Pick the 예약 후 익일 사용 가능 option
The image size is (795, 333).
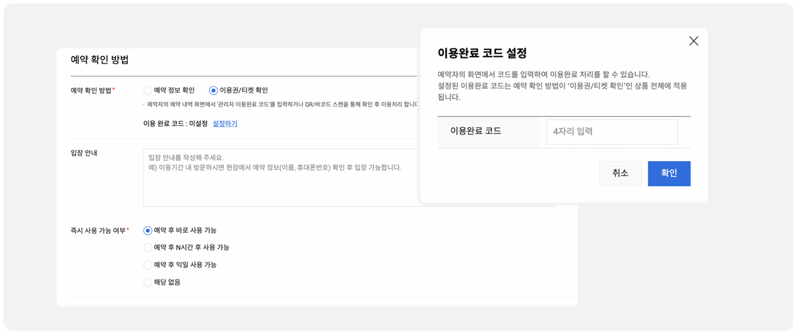coord(148,265)
